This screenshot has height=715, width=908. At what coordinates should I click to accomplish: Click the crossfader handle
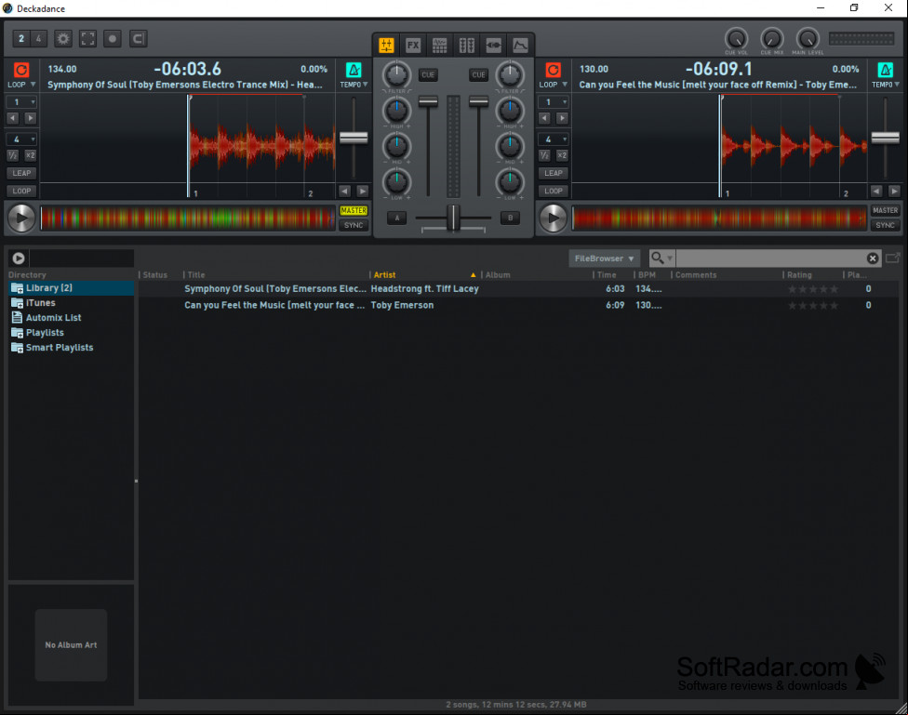(x=453, y=218)
